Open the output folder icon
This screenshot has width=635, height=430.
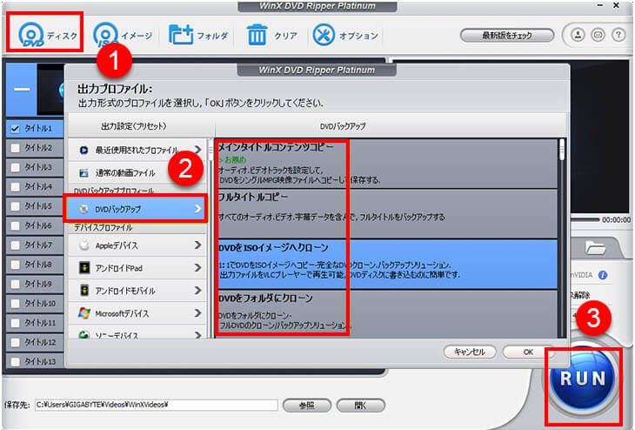click(594, 247)
